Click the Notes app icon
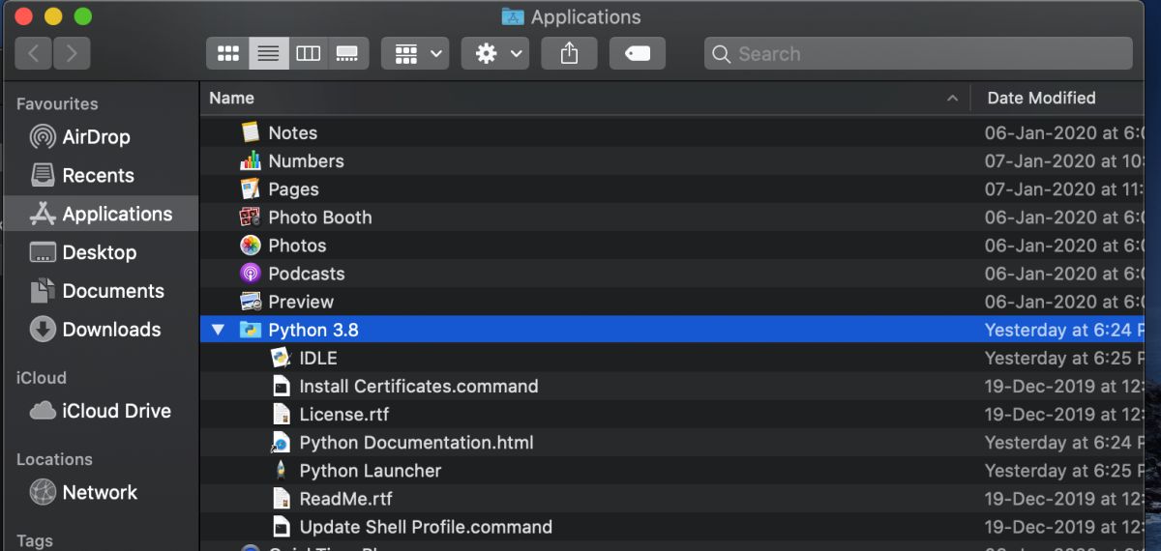 (251, 132)
